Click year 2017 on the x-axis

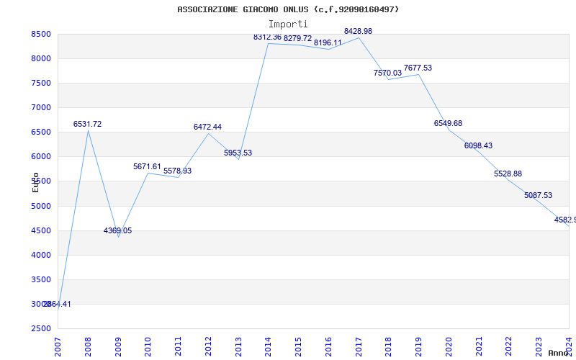coord(359,347)
